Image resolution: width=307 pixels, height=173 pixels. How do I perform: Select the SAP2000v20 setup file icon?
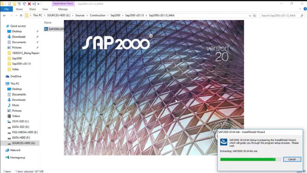click(54, 29)
